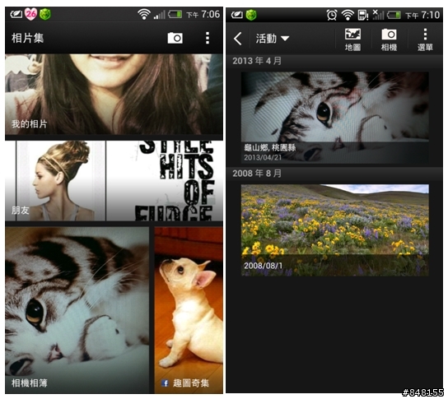
Task: Select the 2013 年 4 月 section header
Action: 334,61
